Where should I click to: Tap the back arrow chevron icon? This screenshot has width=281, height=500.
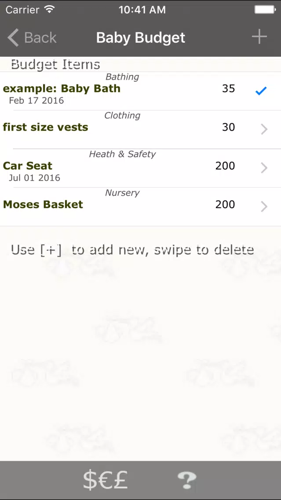tap(13, 37)
